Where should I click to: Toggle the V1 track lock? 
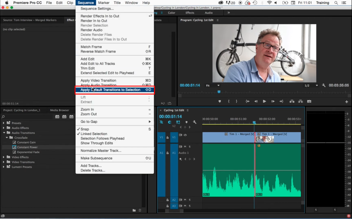tap(168, 137)
